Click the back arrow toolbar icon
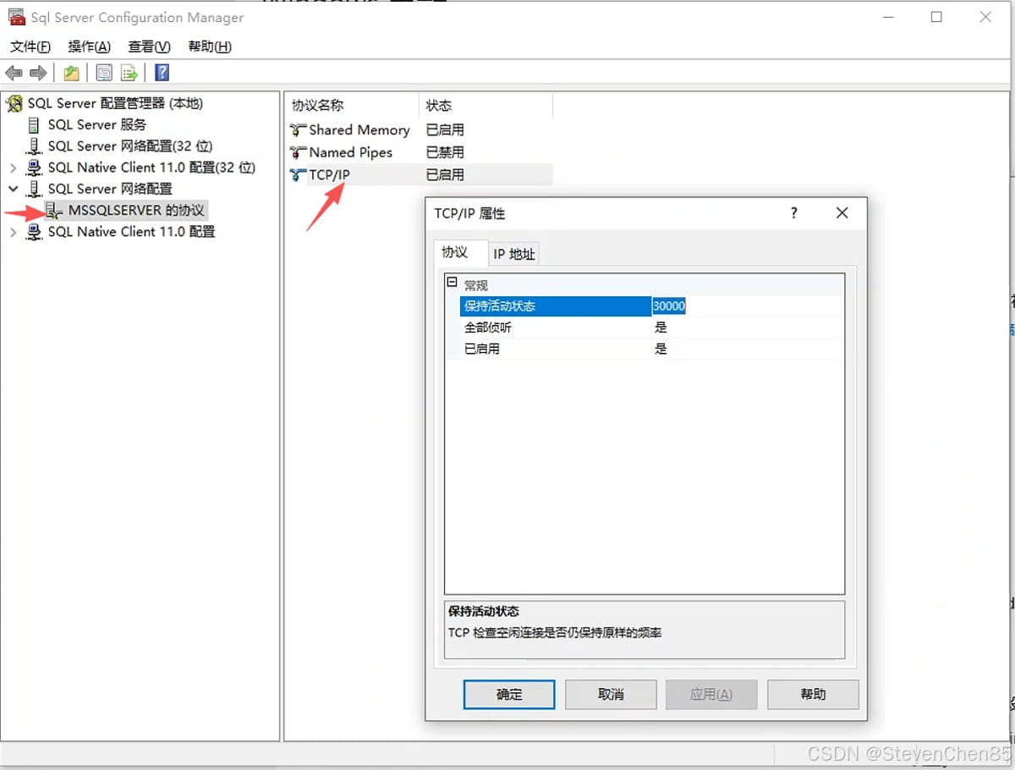Screen dimensions: 1015x770 [x=14, y=74]
